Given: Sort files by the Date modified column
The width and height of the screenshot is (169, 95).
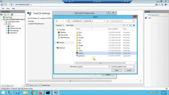Looking at the screenshot, I should pos(113,29).
